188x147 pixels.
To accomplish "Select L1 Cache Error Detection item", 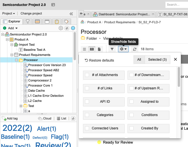I will pyautogui.click(x=46, y=96).
